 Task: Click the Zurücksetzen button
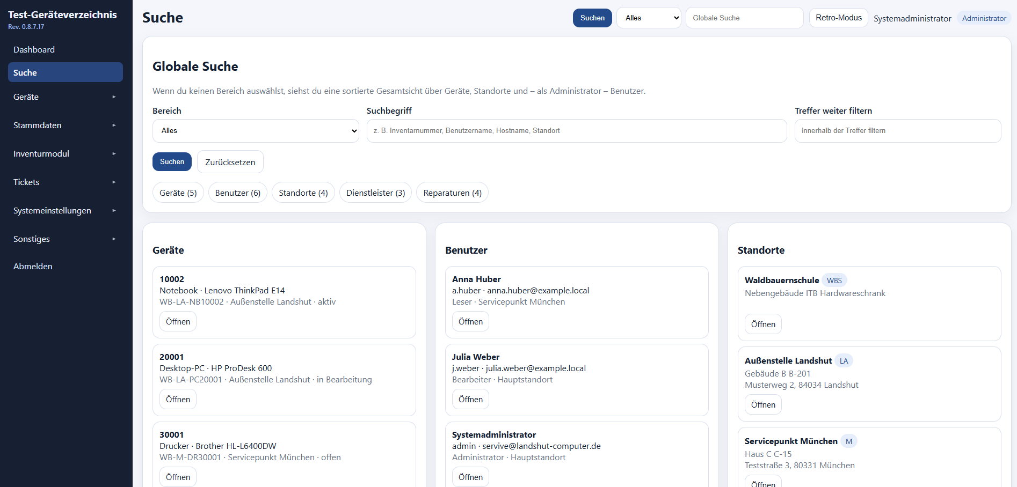pyautogui.click(x=230, y=162)
